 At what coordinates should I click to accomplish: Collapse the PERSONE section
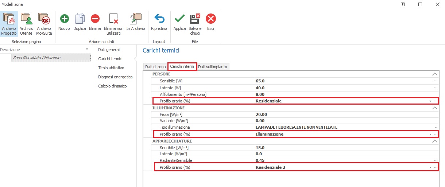434,74
